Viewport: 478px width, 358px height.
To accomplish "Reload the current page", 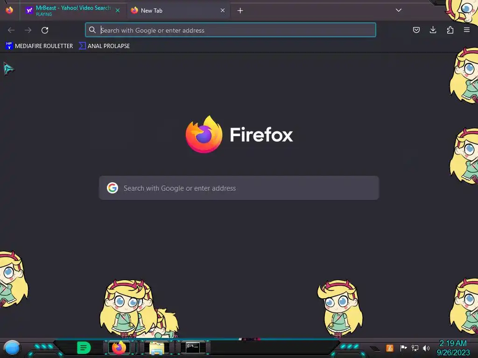I will coord(45,30).
